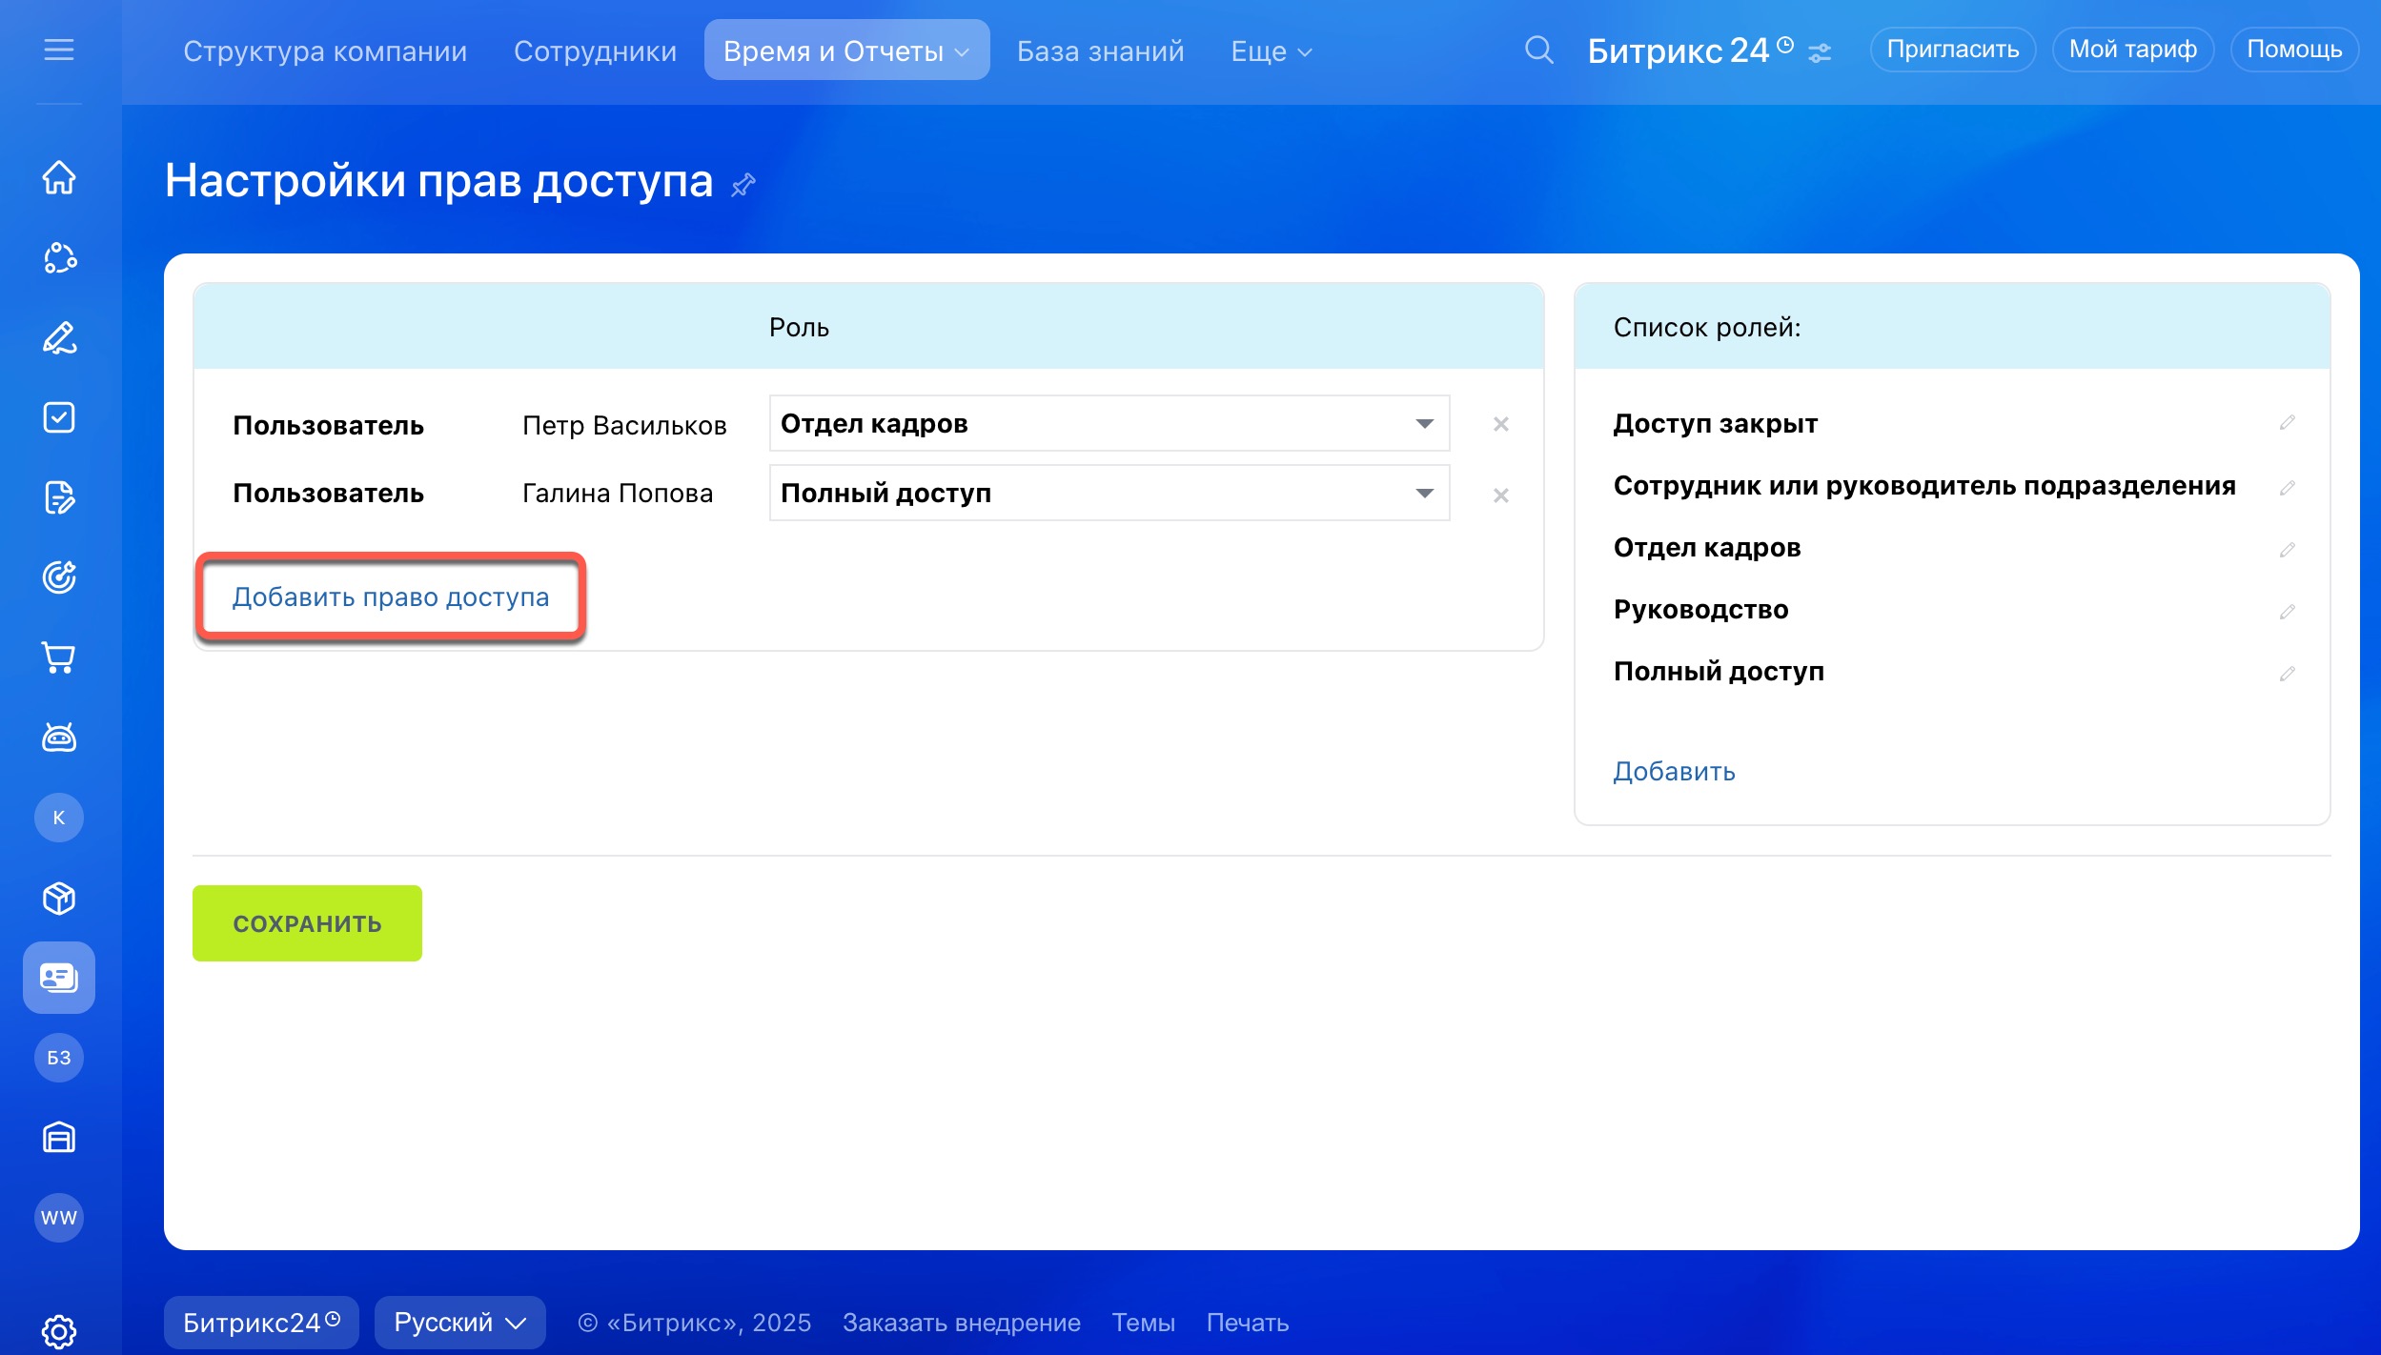
Task: Open the document edit sidebar icon
Action: 59,497
